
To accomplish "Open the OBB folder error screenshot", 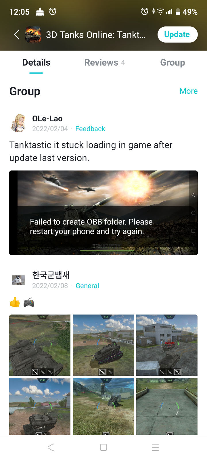I will (103, 213).
